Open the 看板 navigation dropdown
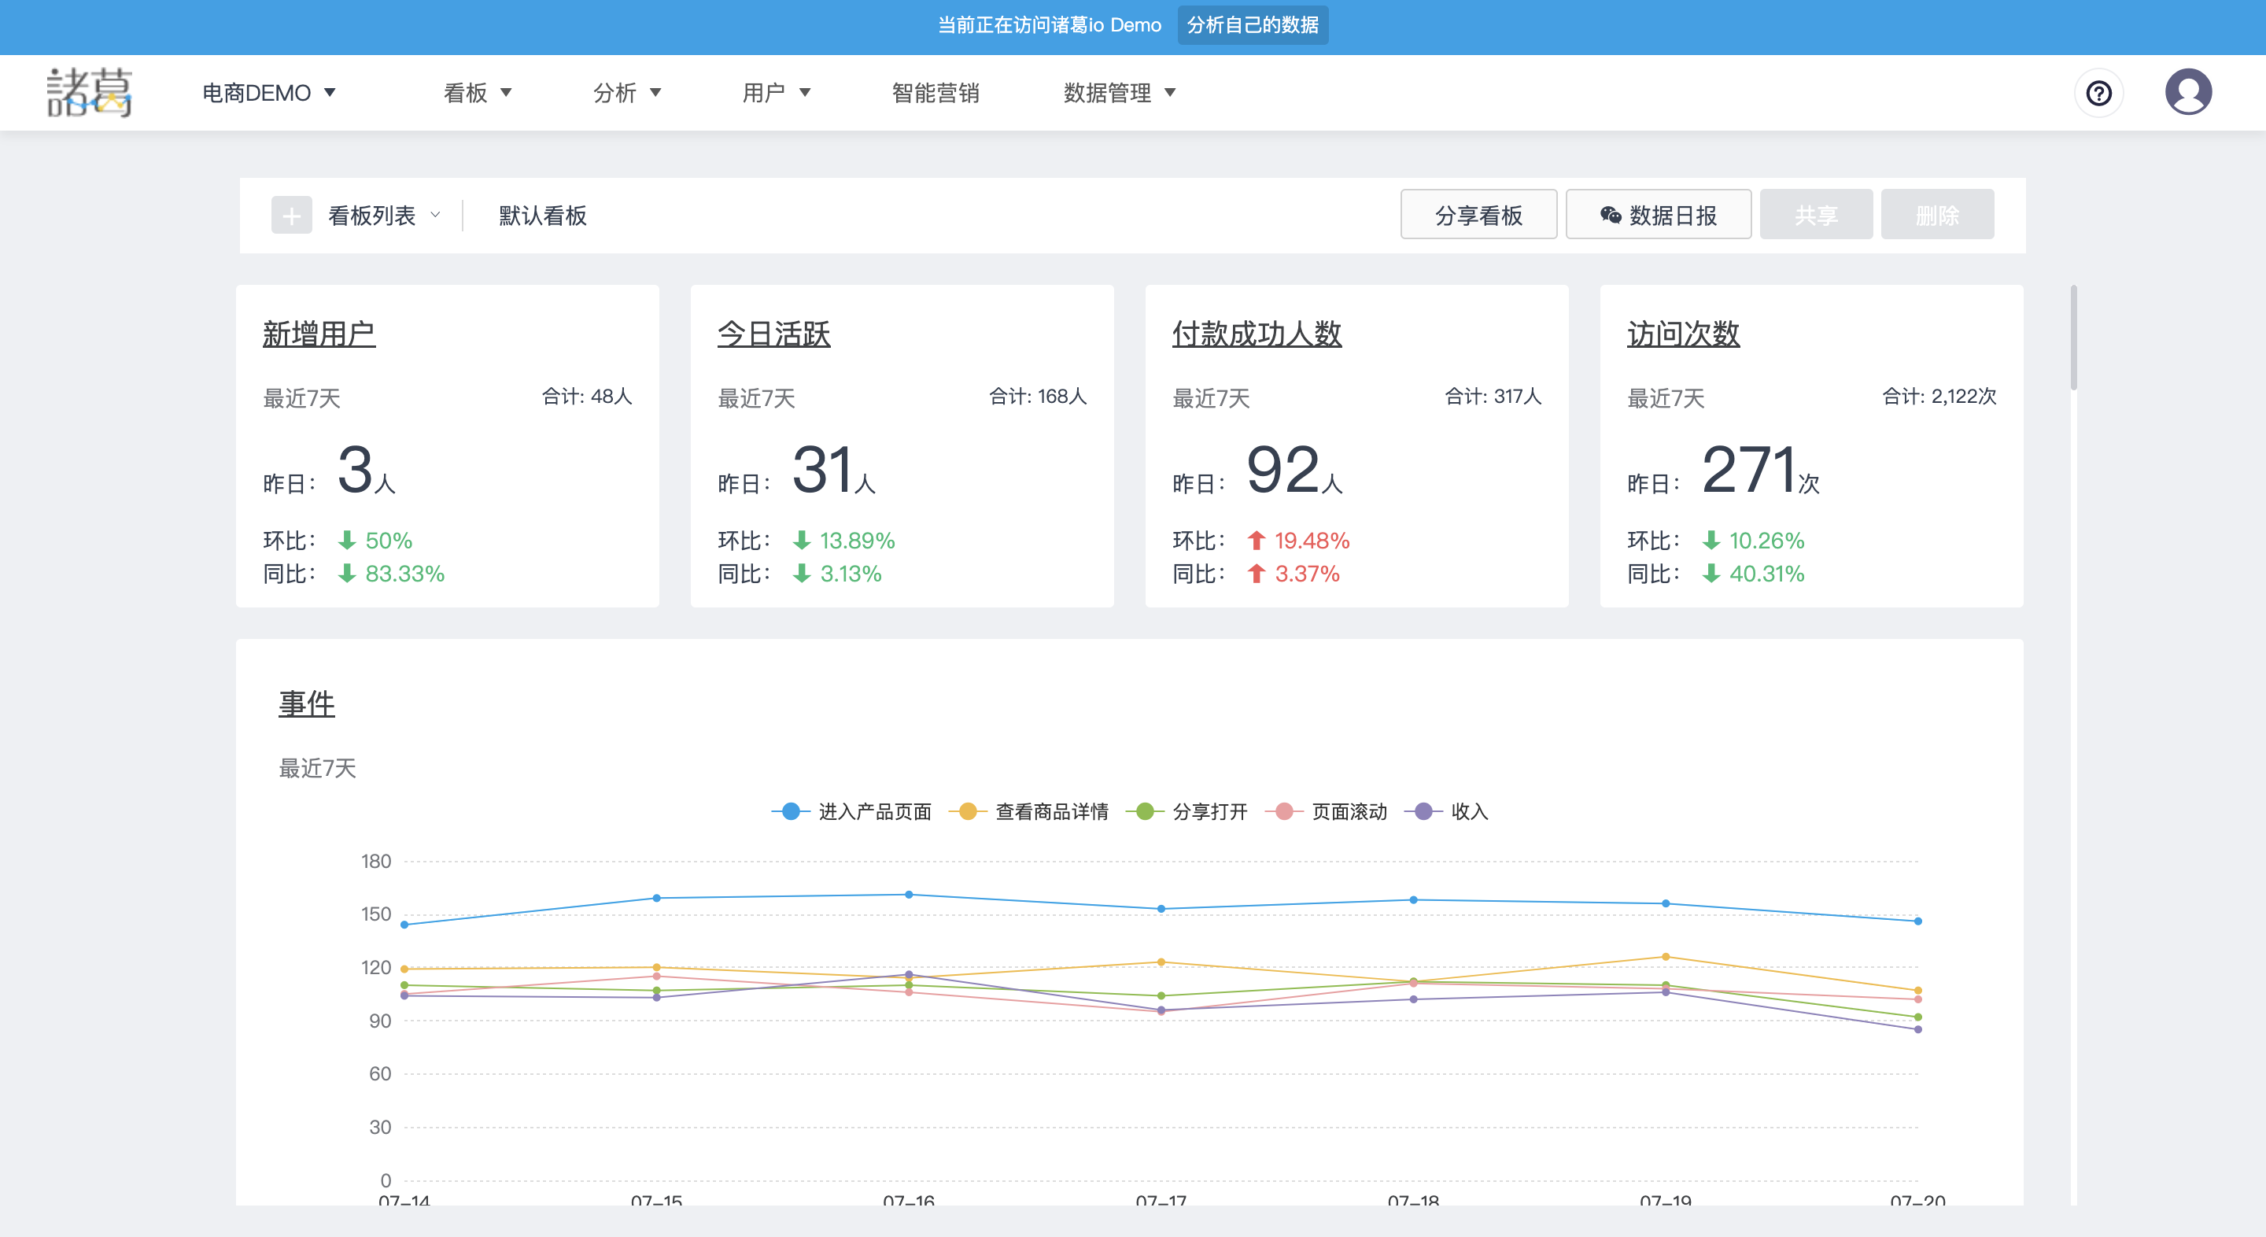This screenshot has width=2266, height=1237. [x=478, y=92]
